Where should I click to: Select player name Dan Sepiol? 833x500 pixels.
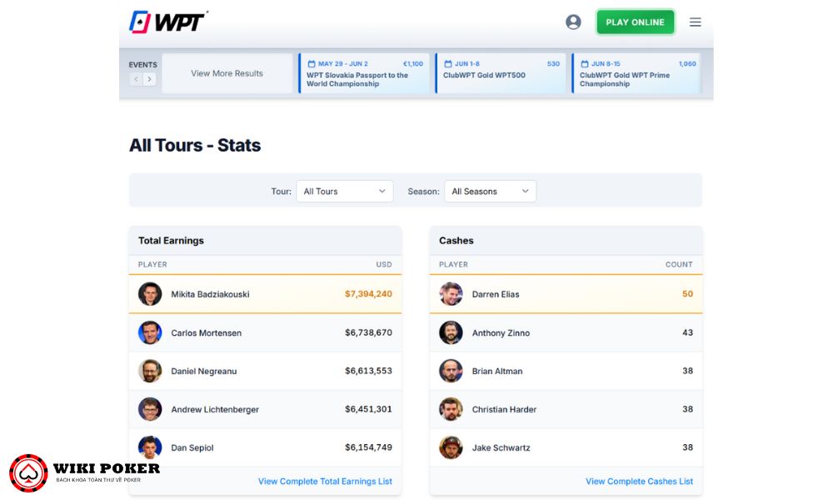point(192,448)
